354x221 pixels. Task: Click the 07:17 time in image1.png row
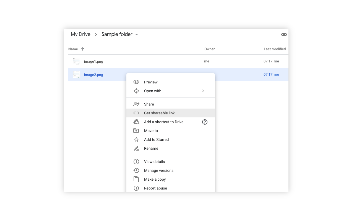tap(268, 61)
